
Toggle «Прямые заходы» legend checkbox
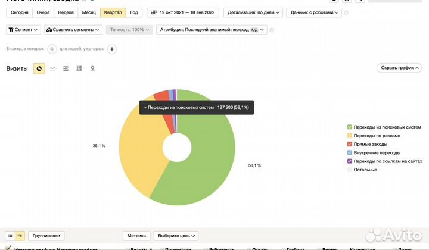[350, 144]
